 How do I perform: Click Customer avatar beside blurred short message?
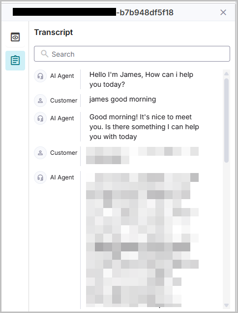pos(40,153)
